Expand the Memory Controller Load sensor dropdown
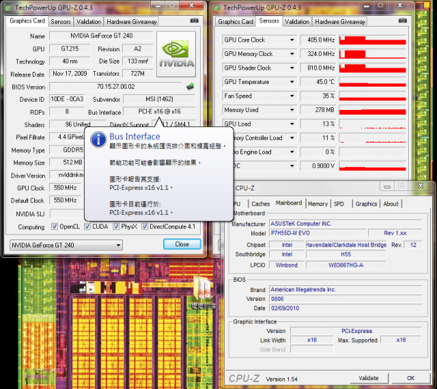Image resolution: width=437 pixels, height=389 pixels. (292, 138)
